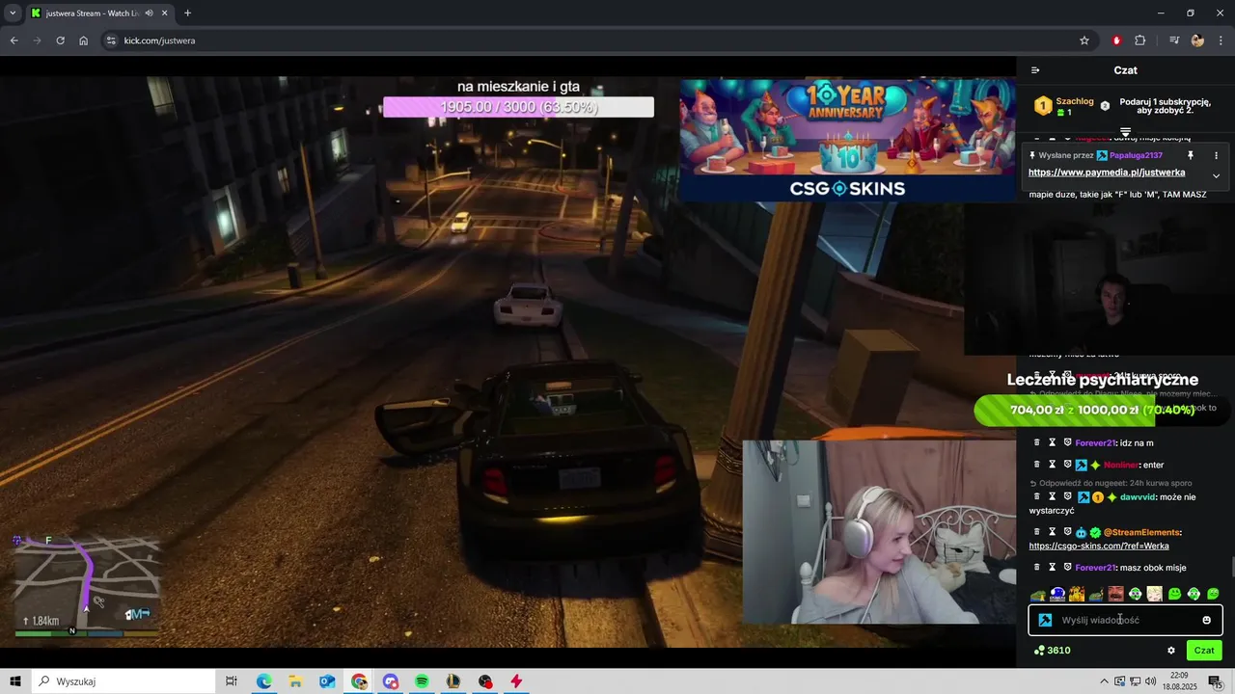Mute the justwera Stream tab audio
Screen dimensions: 1235x694
149,13
